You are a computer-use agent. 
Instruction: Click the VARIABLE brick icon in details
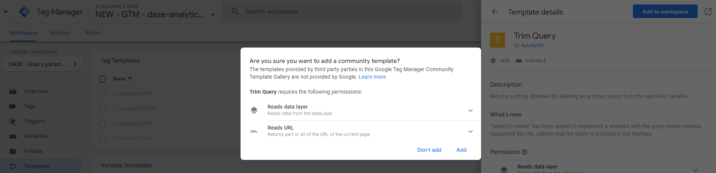[519, 61]
